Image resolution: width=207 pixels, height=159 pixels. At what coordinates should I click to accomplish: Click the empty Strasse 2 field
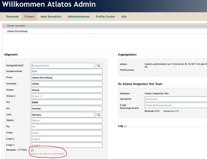point(66,96)
